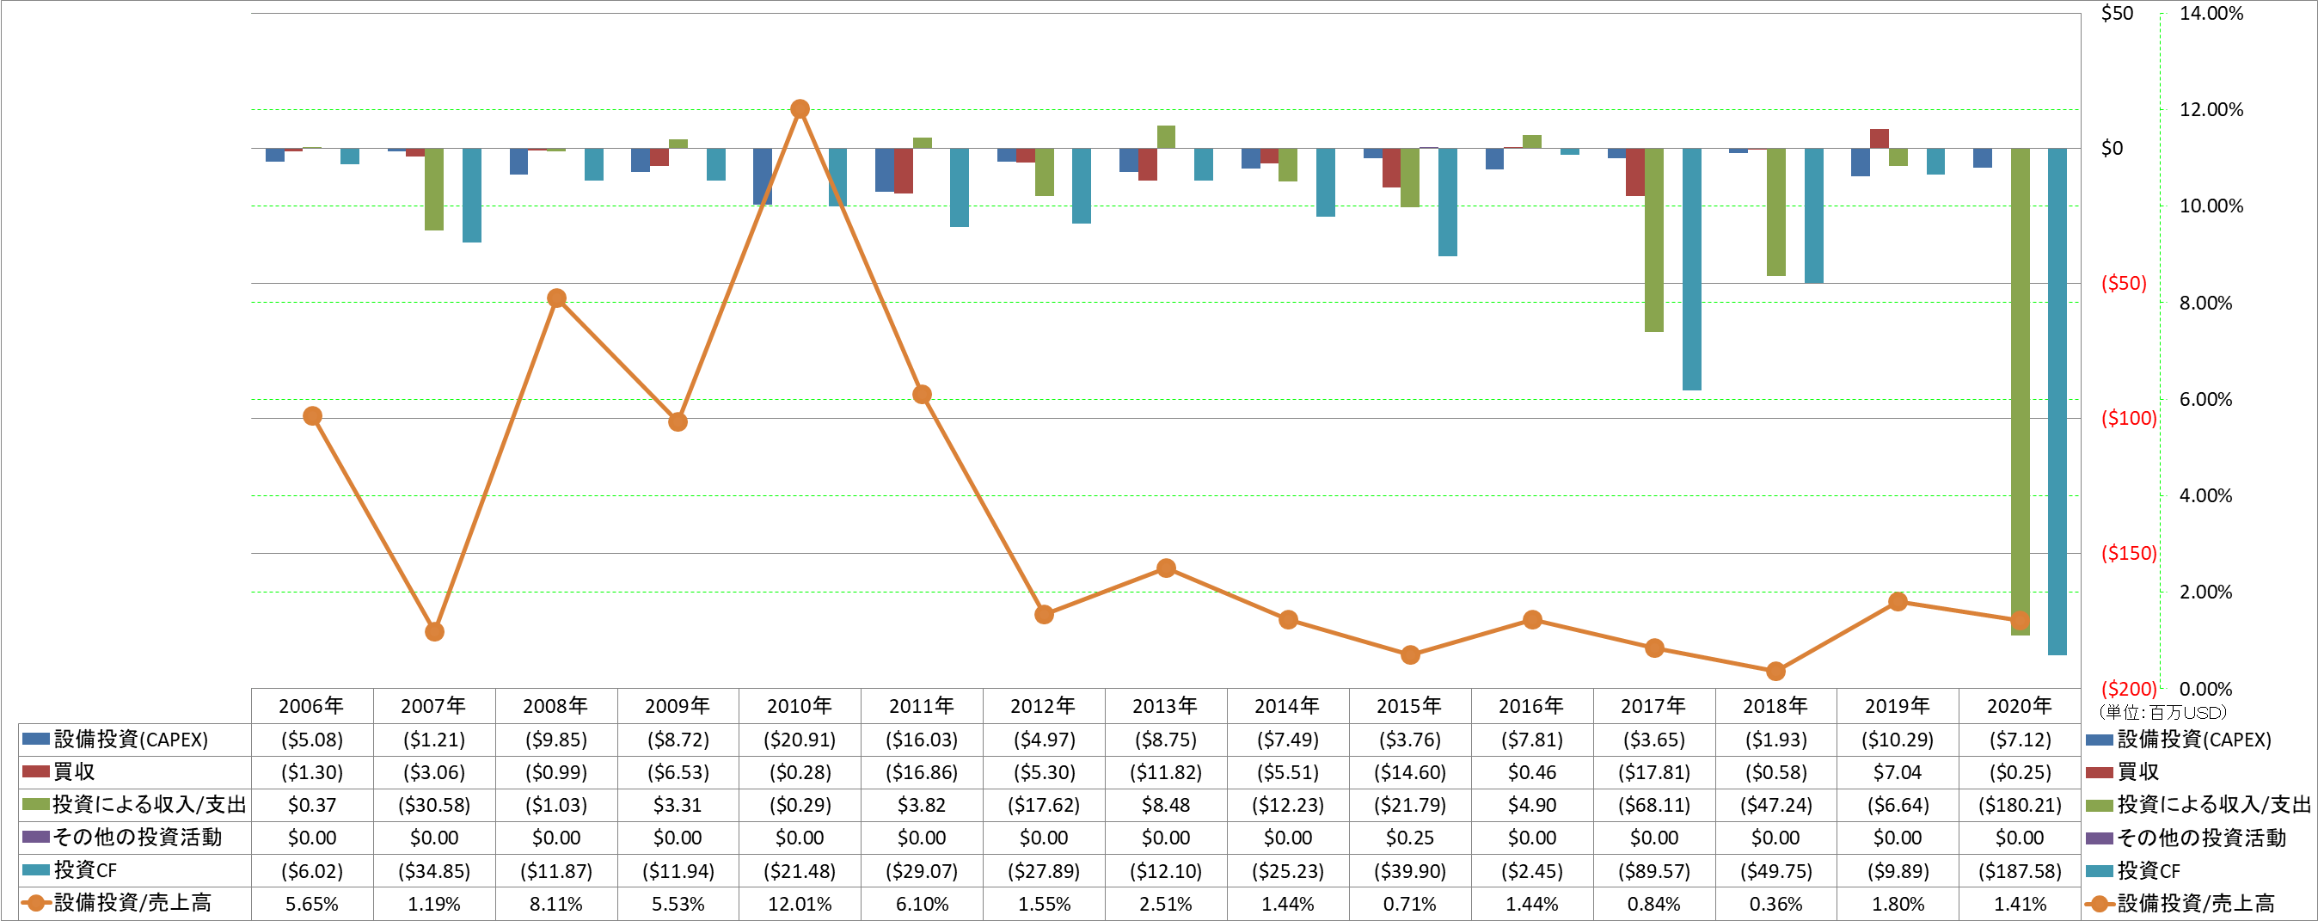Click the investment value ($180.21) for 2020
This screenshot has height=921, width=2318.
(x=2020, y=805)
